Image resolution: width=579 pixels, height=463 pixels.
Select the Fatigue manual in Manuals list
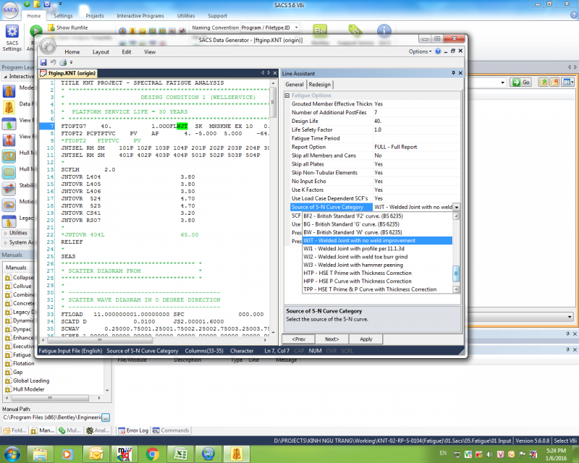[22, 354]
